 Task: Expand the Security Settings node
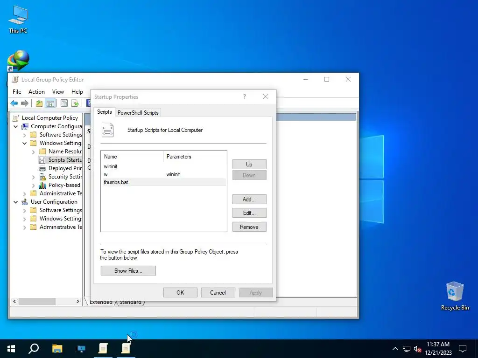tap(33, 177)
